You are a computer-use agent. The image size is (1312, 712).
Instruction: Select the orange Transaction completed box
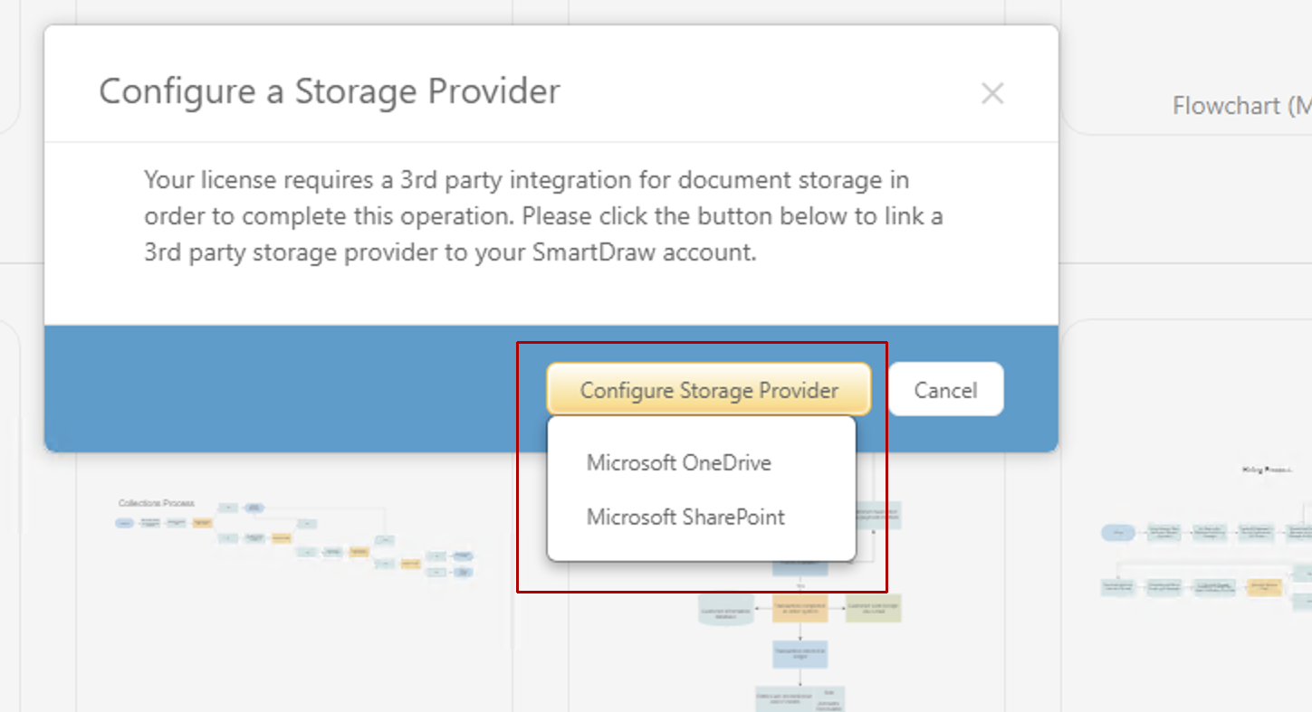tap(800, 609)
